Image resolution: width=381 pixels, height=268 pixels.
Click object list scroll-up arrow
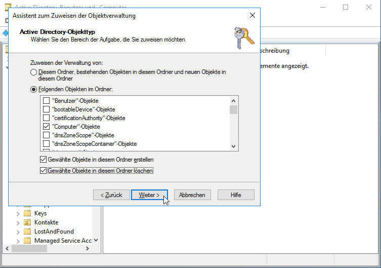(x=234, y=101)
